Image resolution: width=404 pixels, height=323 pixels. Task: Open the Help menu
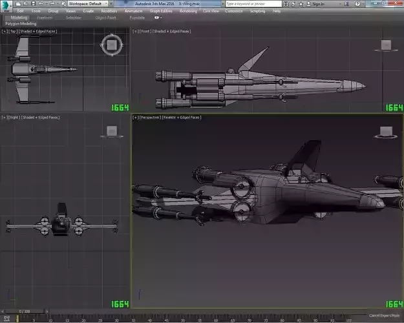(x=277, y=11)
